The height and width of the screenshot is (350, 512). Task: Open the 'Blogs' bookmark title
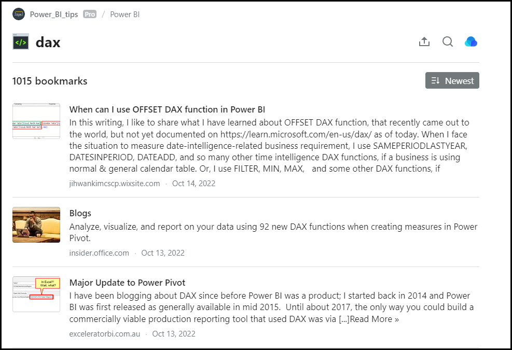(80, 213)
